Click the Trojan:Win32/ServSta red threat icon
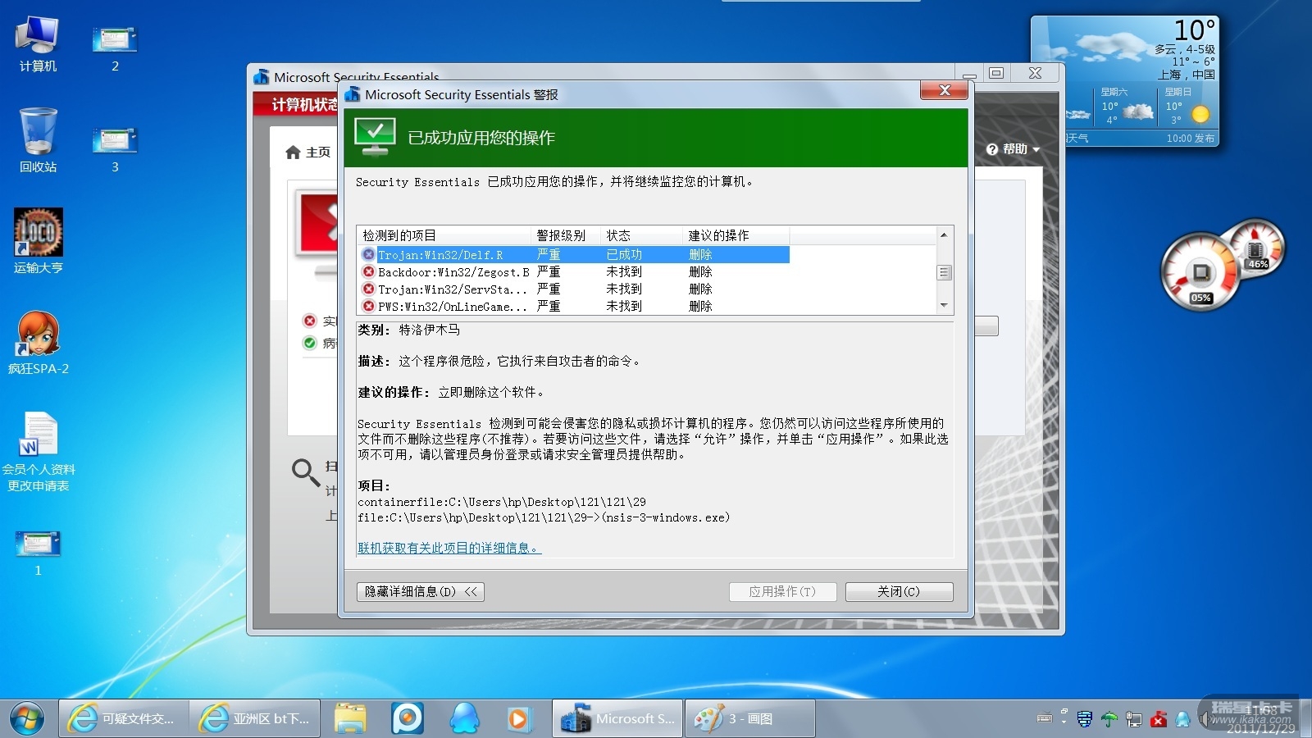The height and width of the screenshot is (738, 1312). (368, 289)
